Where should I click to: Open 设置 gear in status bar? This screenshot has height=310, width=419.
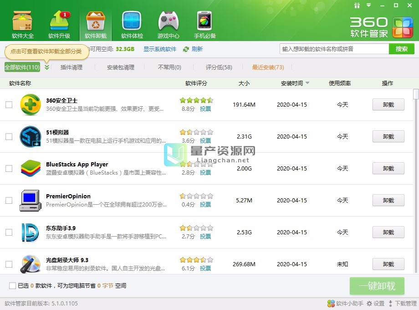[x=369, y=303]
